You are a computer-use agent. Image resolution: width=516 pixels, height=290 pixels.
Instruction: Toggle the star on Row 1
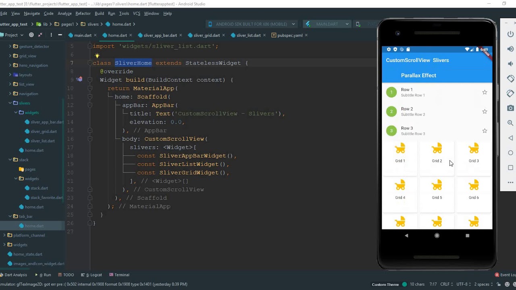point(485,92)
